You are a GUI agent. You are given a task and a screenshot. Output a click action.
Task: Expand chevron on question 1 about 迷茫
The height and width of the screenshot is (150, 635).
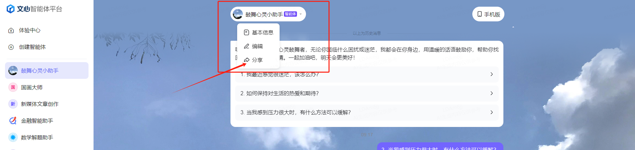[x=492, y=74]
